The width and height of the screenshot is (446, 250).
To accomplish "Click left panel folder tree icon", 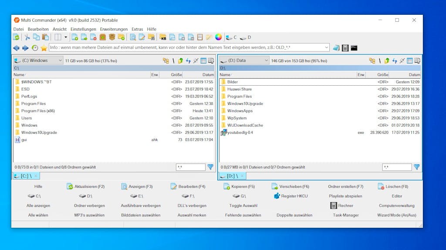I will (166, 60).
